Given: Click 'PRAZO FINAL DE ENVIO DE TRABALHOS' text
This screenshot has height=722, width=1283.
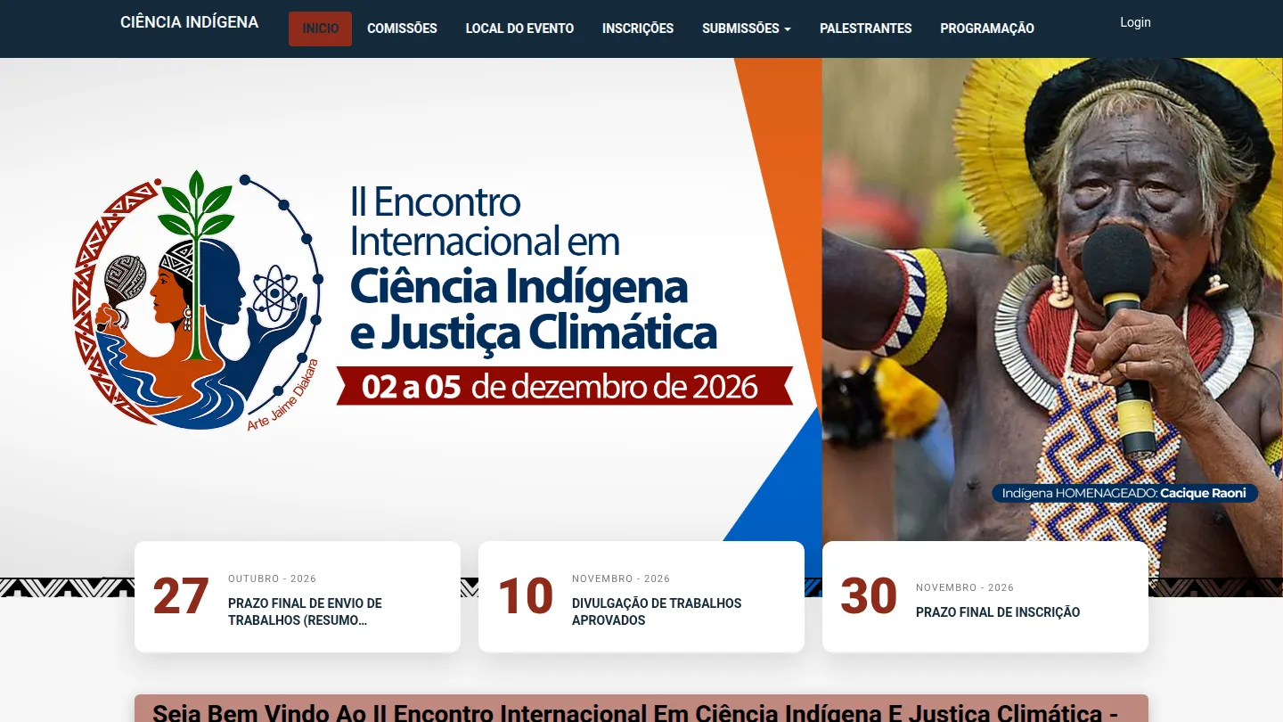Looking at the screenshot, I should (305, 611).
